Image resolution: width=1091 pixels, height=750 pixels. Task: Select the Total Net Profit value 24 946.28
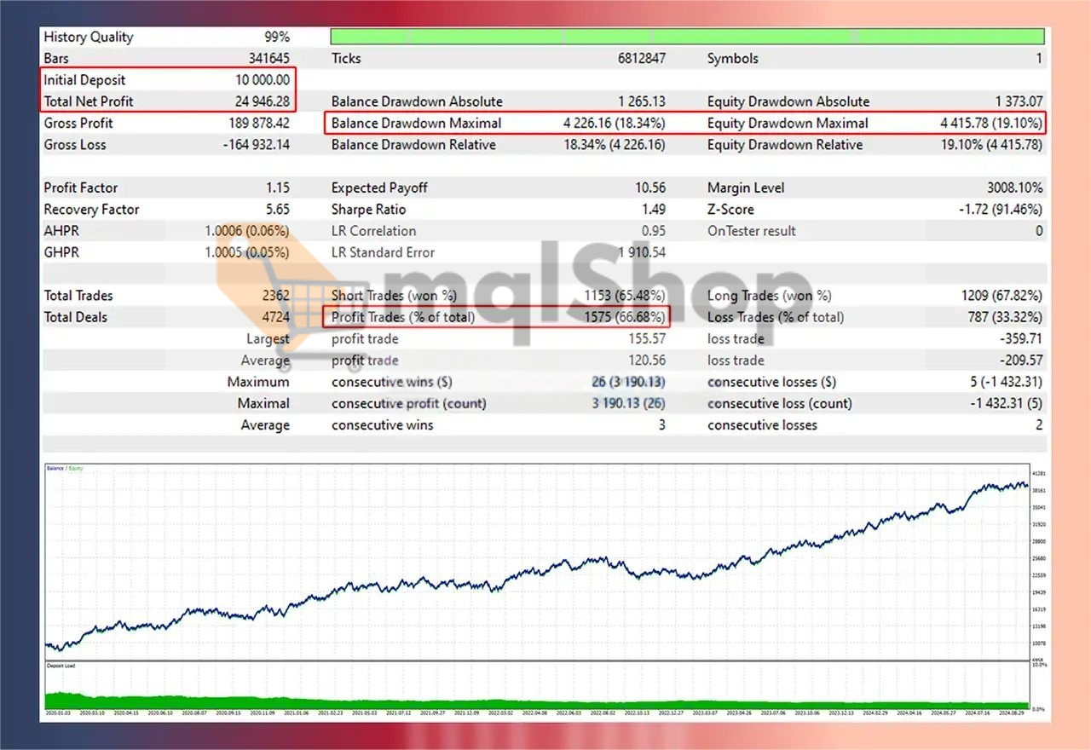(266, 101)
